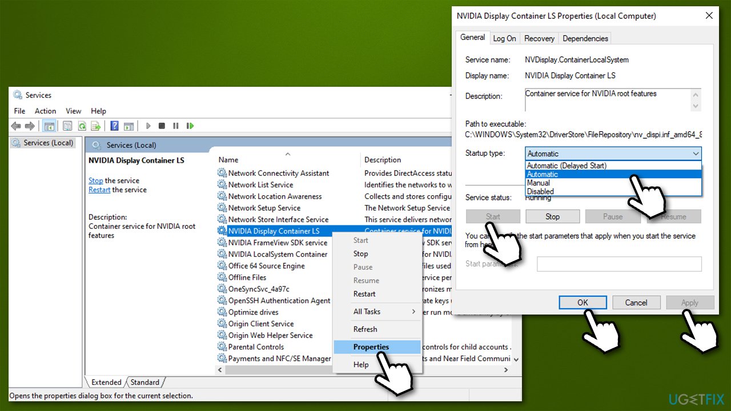Click the Restart Service toolbar icon

tap(190, 126)
